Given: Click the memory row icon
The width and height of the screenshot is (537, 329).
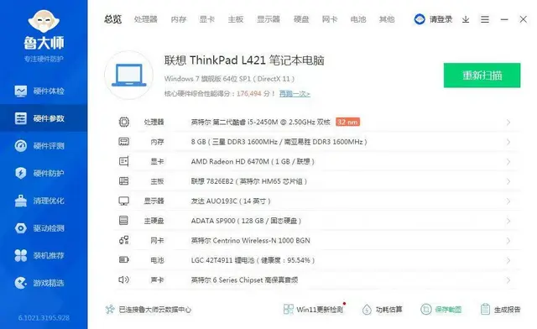Looking at the screenshot, I should pyautogui.click(x=124, y=142).
